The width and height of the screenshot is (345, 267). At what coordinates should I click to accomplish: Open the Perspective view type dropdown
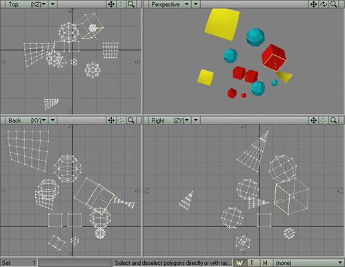coord(170,4)
